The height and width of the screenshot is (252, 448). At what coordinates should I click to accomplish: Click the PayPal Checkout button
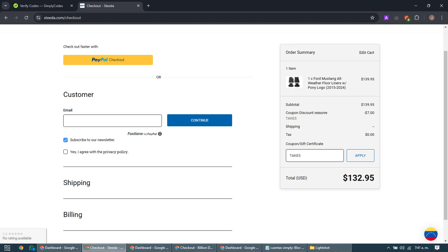click(x=108, y=60)
